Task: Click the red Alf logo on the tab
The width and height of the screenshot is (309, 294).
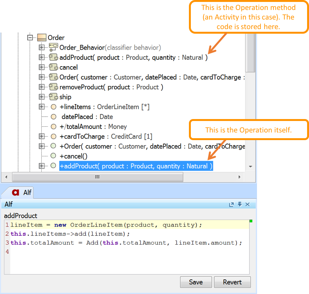Action: click(17, 193)
